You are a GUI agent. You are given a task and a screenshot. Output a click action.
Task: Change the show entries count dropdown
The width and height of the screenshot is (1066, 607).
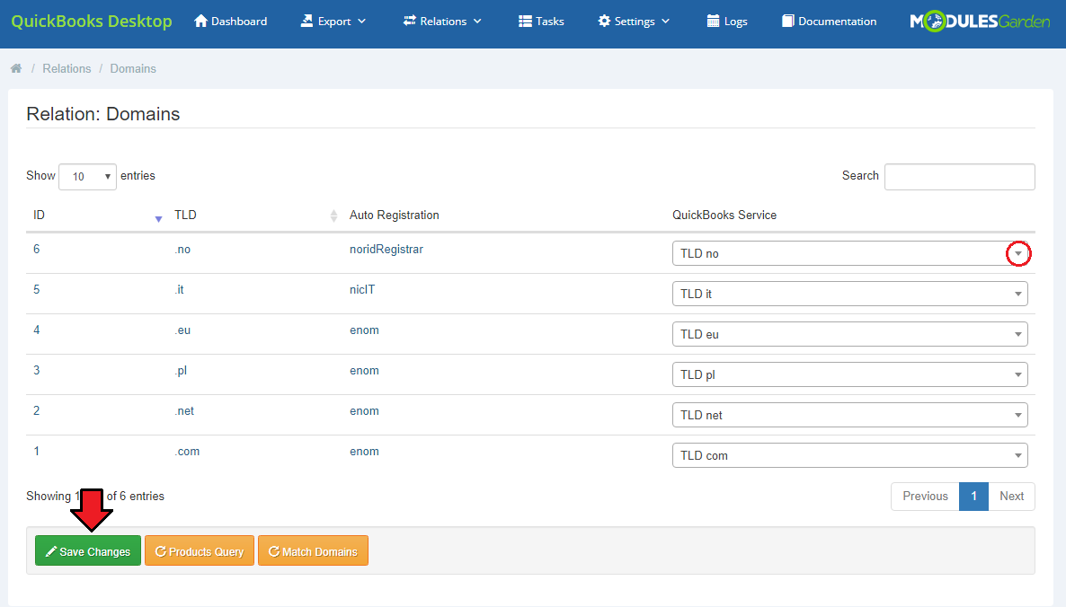[x=87, y=177]
